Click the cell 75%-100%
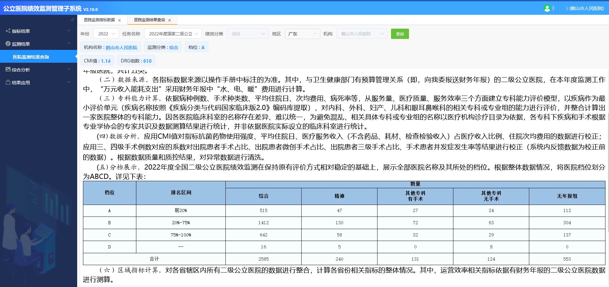Viewport: 609px width, 287px height. click(x=181, y=235)
